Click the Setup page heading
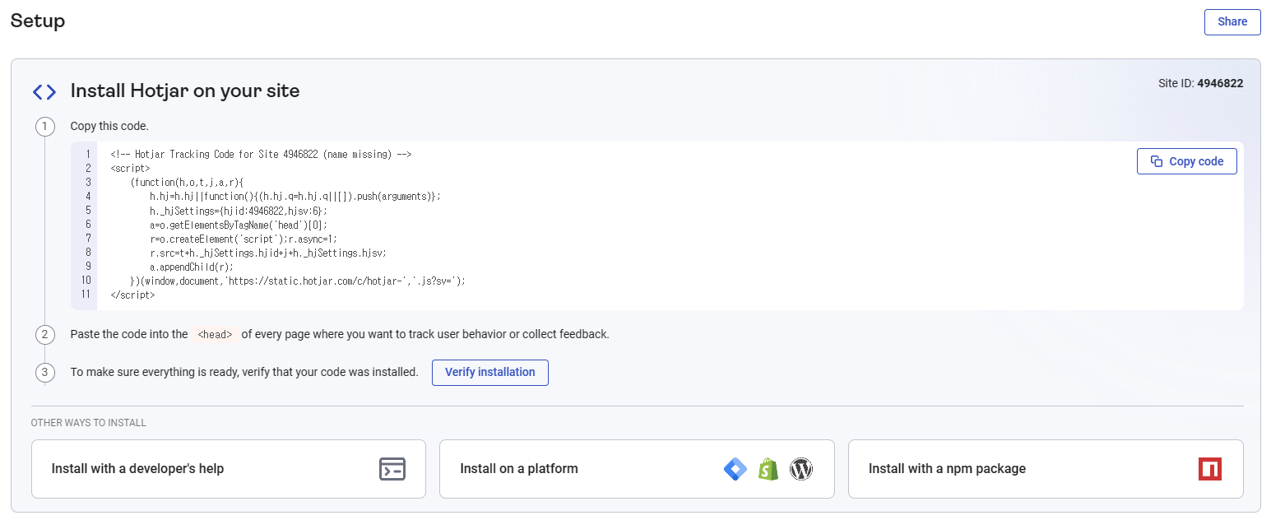The height and width of the screenshot is (520, 1271). [38, 21]
